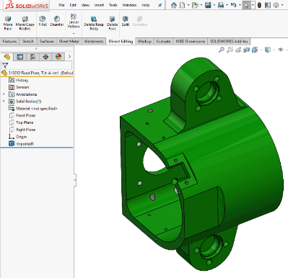Apply the Fillet tool

(x=43, y=21)
